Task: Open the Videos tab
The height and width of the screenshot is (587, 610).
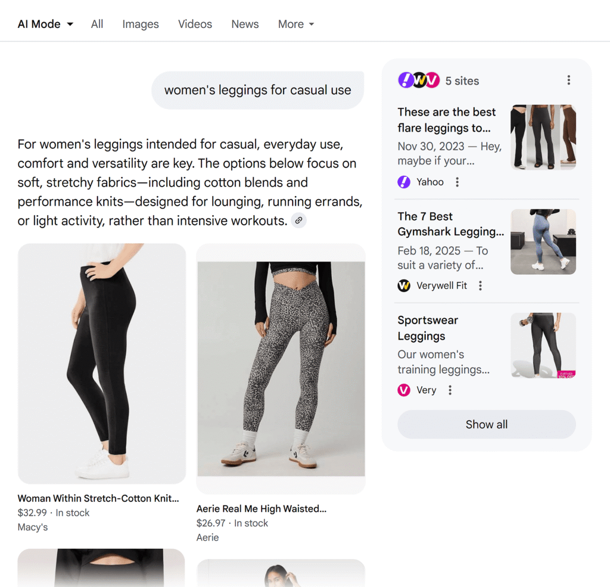Action: [195, 24]
